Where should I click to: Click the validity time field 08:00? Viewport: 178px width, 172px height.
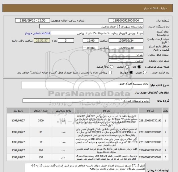[91, 48]
